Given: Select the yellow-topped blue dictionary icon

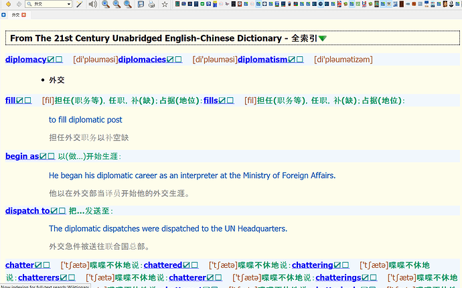Looking at the screenshot, I should 215,4.
